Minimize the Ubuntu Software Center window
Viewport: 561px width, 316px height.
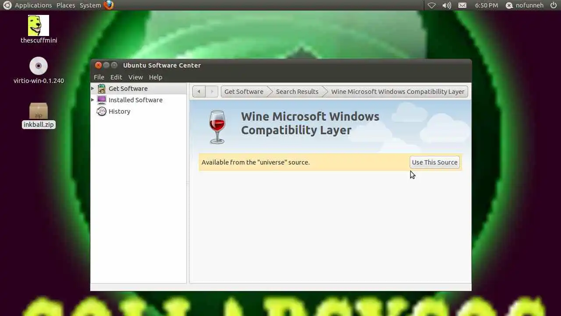pos(107,65)
